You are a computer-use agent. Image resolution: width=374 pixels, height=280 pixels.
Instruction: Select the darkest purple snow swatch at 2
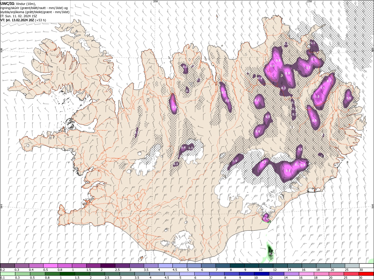pos(108,266)
